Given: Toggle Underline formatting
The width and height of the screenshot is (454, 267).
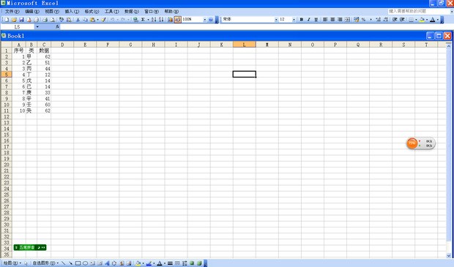Looking at the screenshot, I should (x=316, y=19).
